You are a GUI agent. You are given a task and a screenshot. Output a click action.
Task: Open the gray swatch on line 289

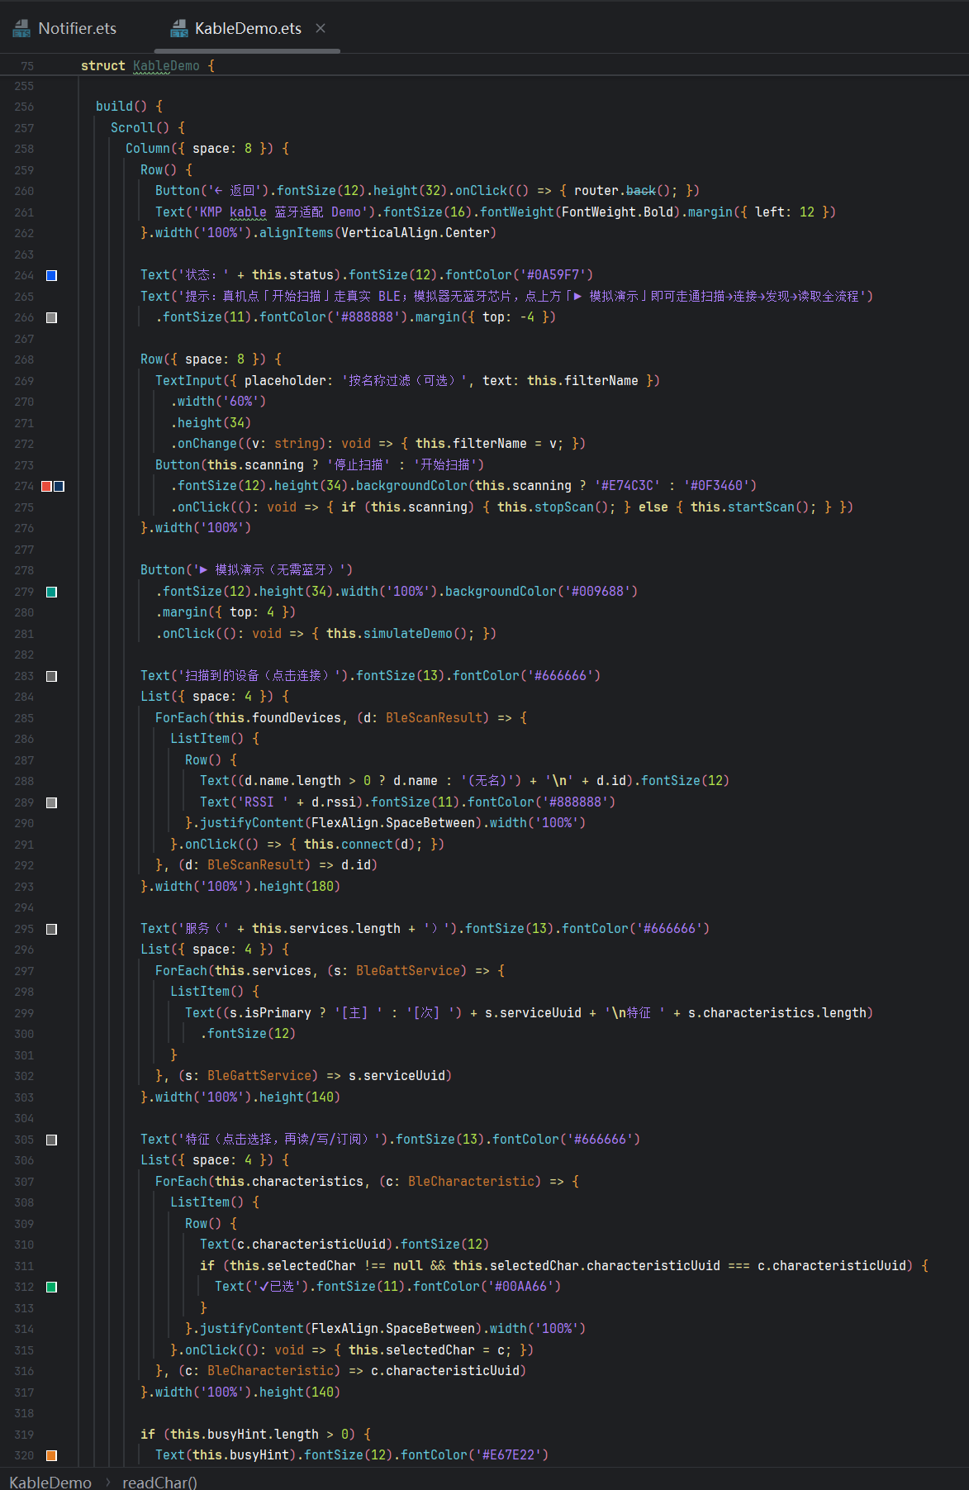pyautogui.click(x=51, y=802)
